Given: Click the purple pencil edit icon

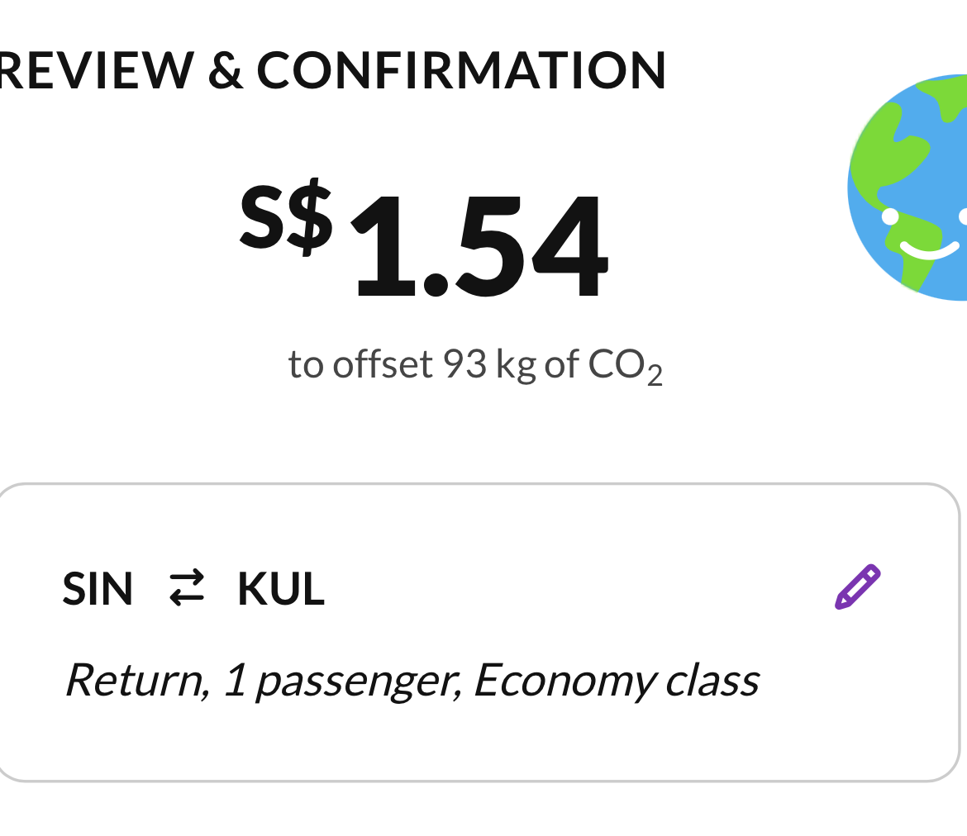Looking at the screenshot, I should tap(858, 587).
